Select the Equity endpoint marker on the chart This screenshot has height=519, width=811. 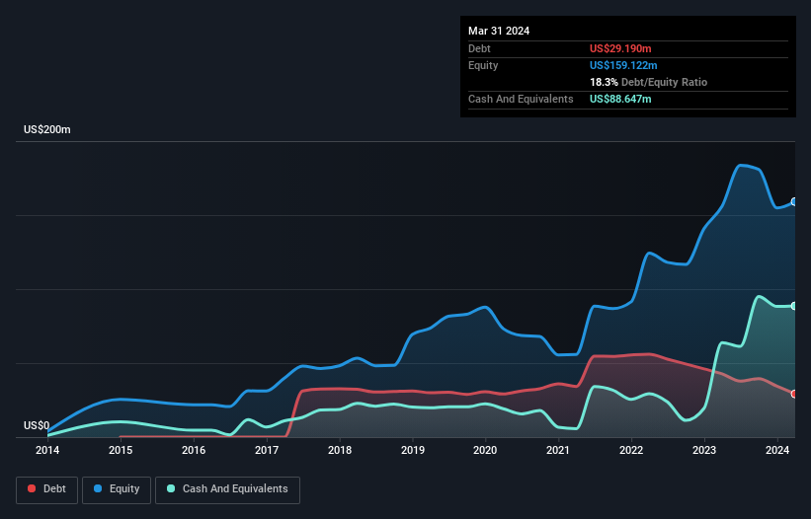click(794, 202)
